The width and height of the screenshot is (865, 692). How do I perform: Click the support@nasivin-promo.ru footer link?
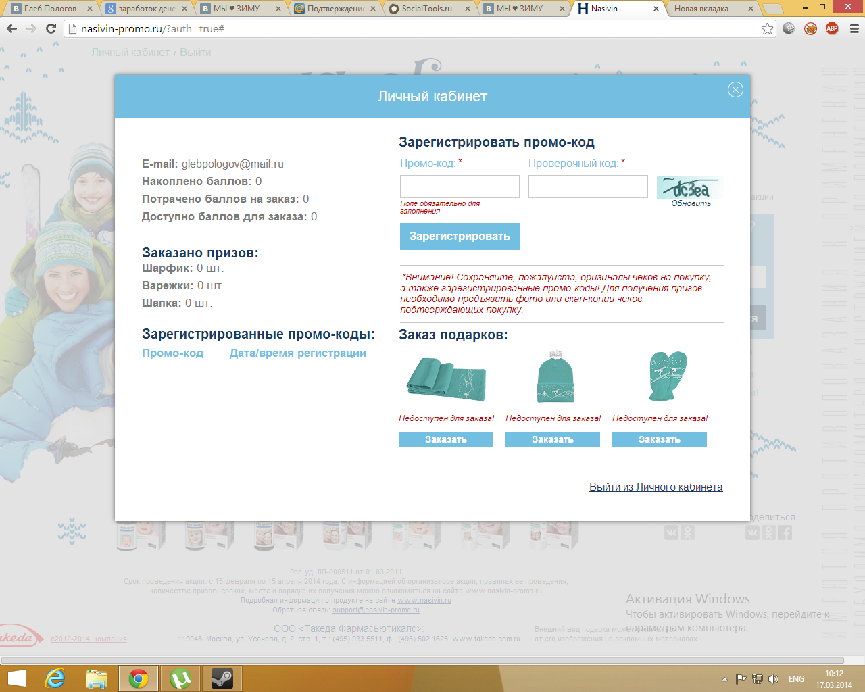click(376, 610)
